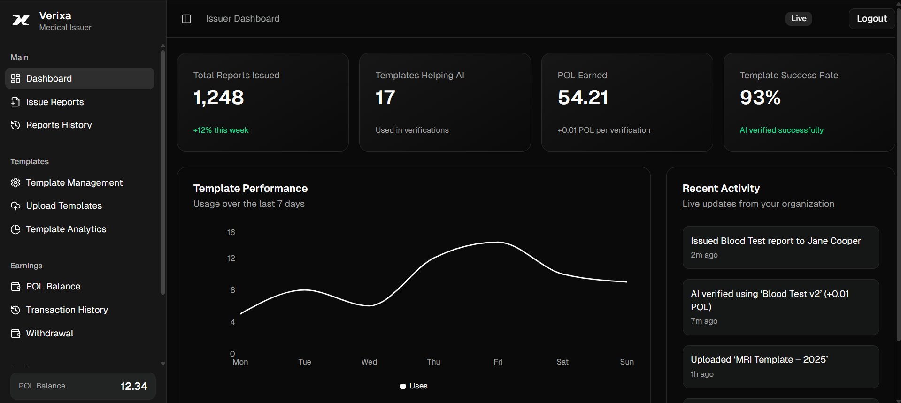Click the Live status badge
The image size is (901, 403).
(x=798, y=19)
